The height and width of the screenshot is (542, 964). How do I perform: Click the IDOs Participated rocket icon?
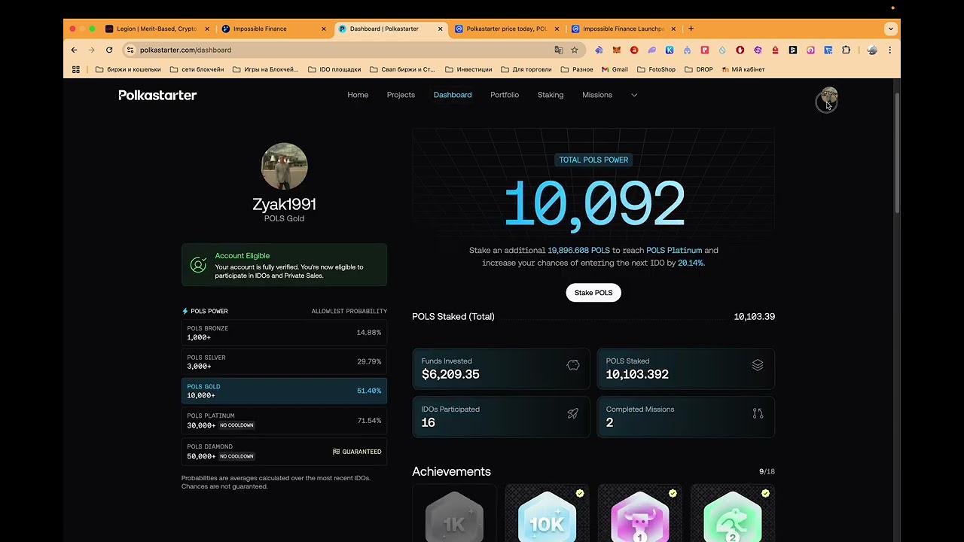coord(573,413)
